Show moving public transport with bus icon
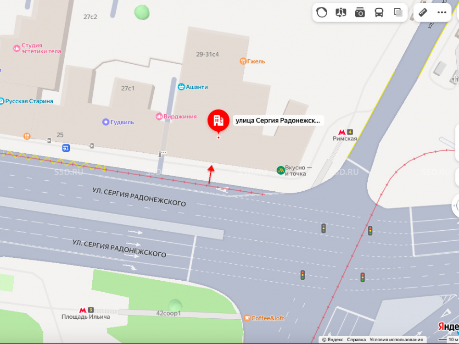Image resolution: width=459 pixels, height=344 pixels. point(379,12)
